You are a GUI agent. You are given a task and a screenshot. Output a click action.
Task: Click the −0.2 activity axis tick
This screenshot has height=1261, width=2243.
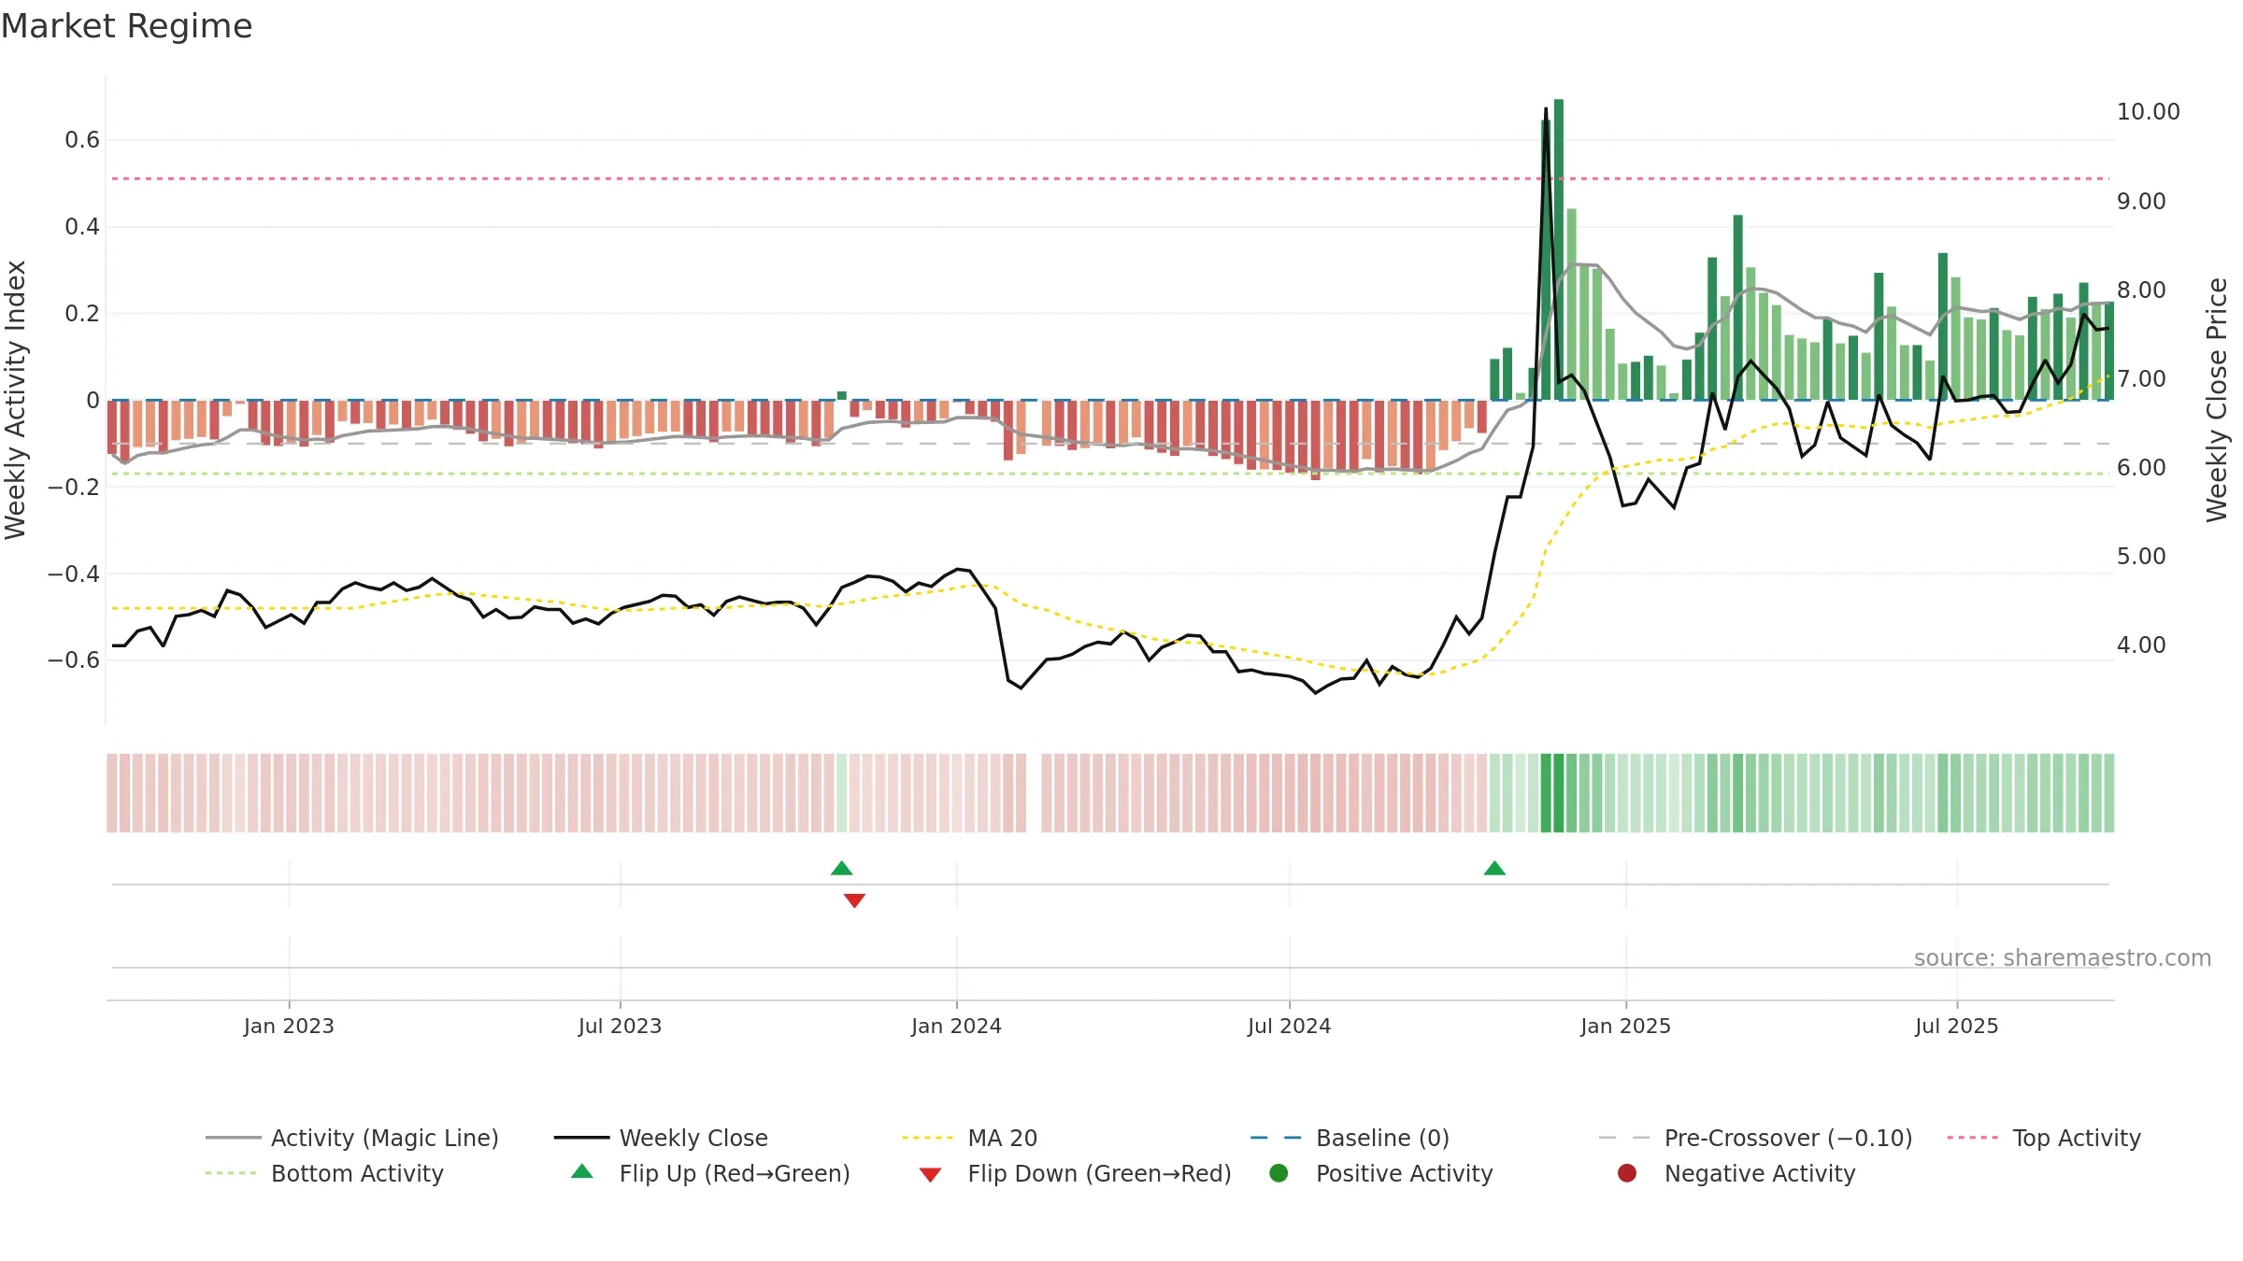pyautogui.click(x=73, y=487)
